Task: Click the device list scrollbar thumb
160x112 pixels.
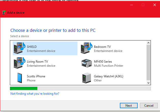Action: (x=149, y=62)
